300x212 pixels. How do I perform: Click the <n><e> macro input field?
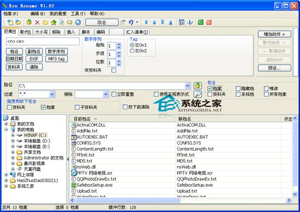coord(43,42)
